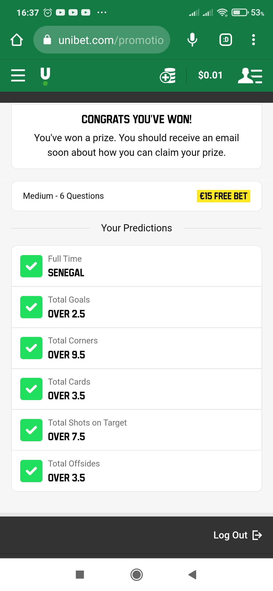This screenshot has height=591, width=273.
Task: Tap the green check beside Total Goals
Action: [x=31, y=307]
